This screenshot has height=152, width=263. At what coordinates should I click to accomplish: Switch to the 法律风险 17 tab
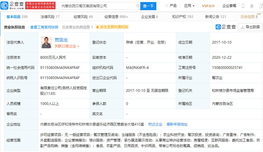pos(50,17)
